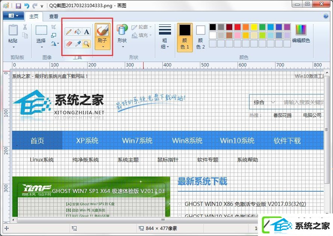
Task: Switch to the View (查看) tab
Action: tap(54, 17)
